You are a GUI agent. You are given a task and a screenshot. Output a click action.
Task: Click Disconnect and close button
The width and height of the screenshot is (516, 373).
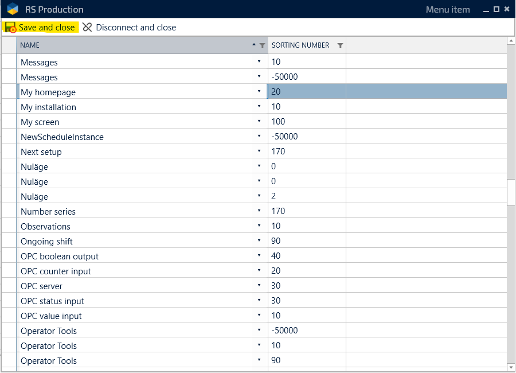pyautogui.click(x=135, y=28)
